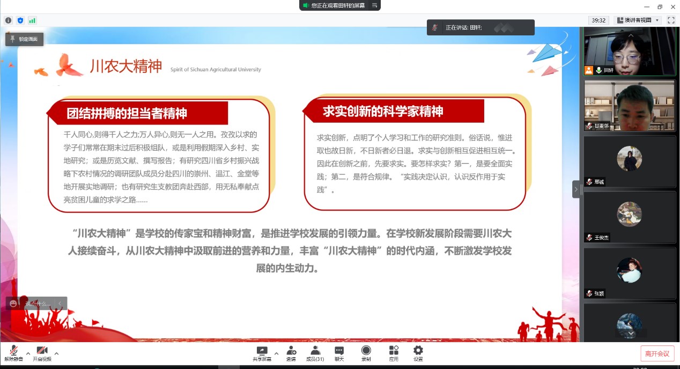
Task: Expand audio options arrow beside 解除静音
Action: [28, 353]
